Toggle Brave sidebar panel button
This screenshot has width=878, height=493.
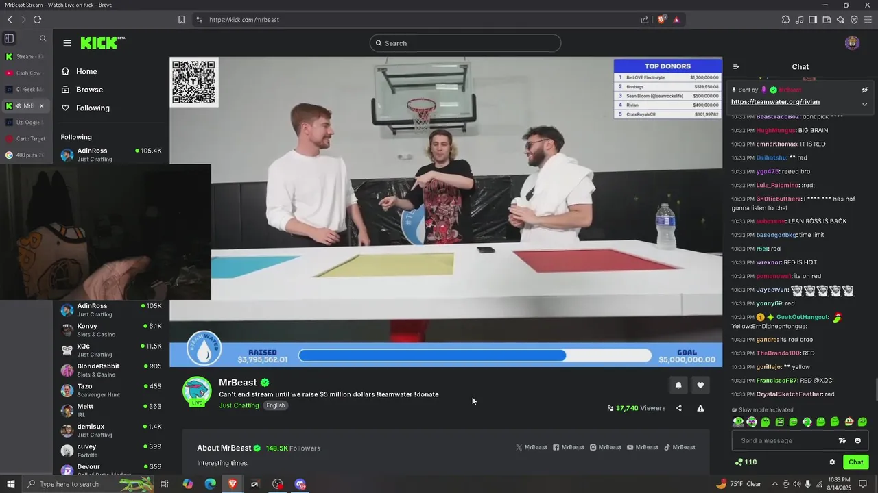[x=813, y=20]
